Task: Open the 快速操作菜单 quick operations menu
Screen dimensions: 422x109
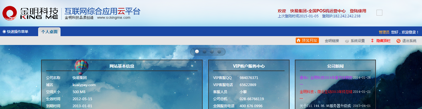Action: (16, 32)
